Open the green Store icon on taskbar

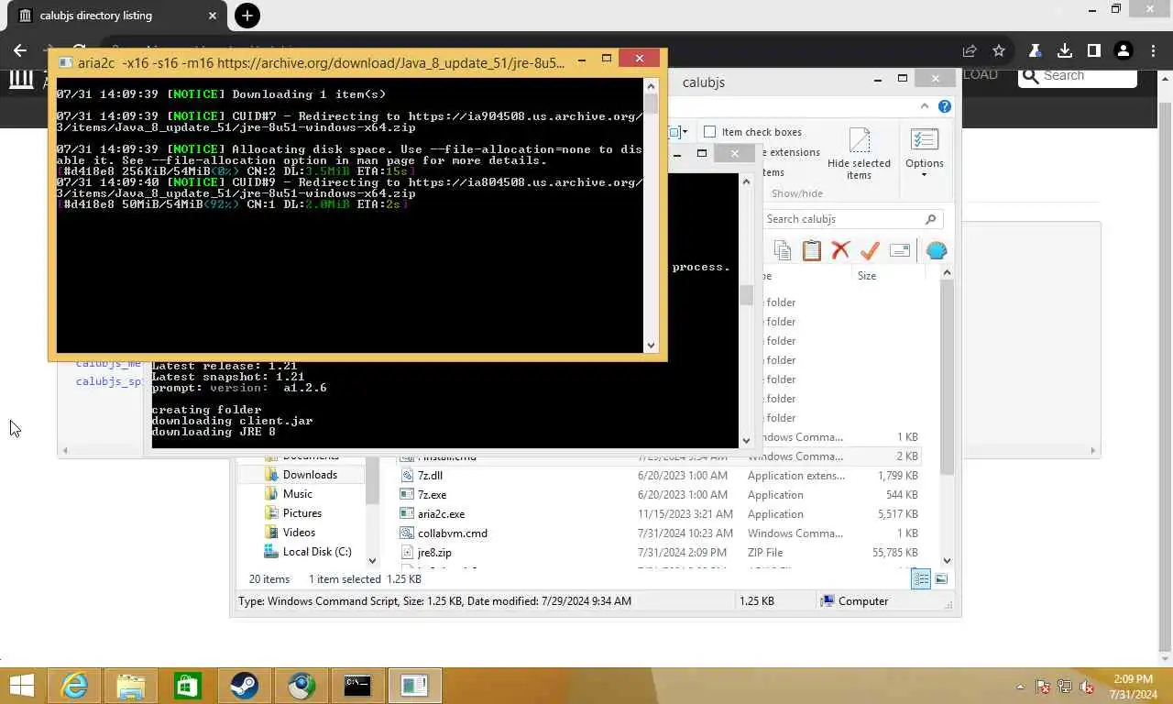[x=188, y=686]
